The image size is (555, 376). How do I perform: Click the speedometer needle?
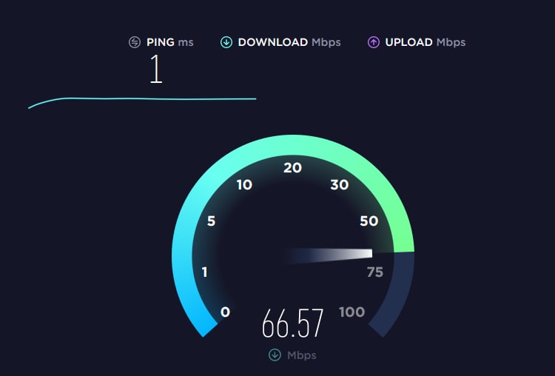tap(327, 255)
